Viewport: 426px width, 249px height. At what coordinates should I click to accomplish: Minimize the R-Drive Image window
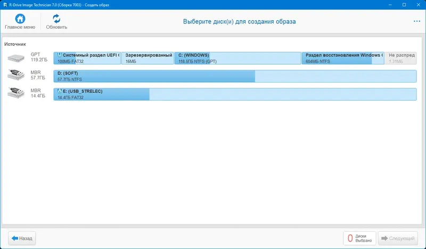pos(390,5)
